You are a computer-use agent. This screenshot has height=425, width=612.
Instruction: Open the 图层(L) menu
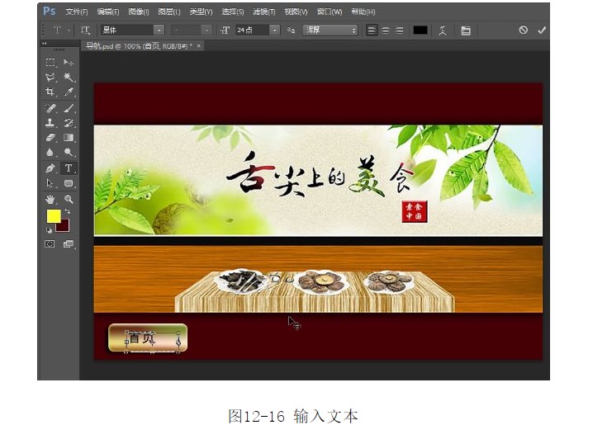[168, 12]
